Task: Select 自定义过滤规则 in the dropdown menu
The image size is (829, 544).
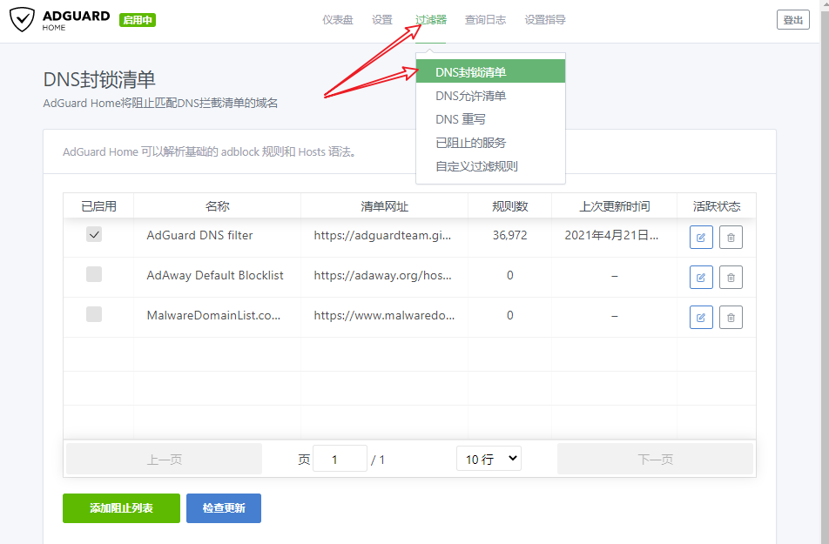Action: click(x=490, y=166)
